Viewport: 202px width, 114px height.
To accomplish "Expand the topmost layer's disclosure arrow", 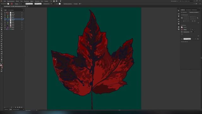I will point(9,13).
